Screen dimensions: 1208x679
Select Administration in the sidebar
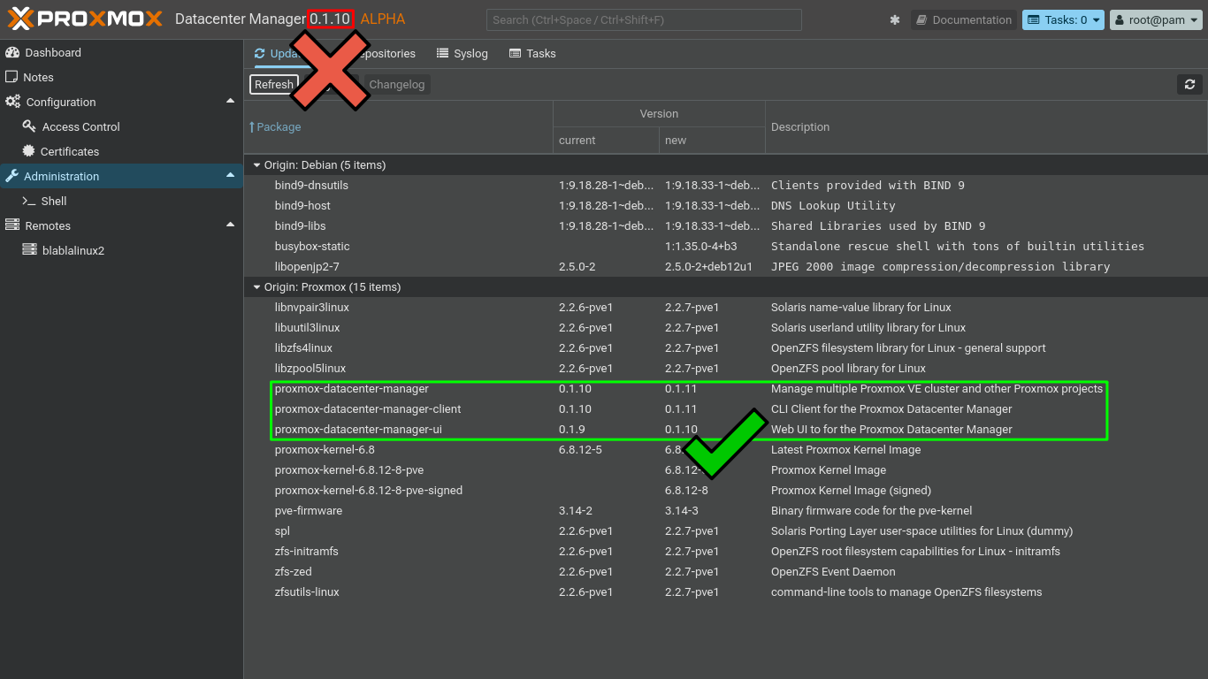click(x=121, y=176)
